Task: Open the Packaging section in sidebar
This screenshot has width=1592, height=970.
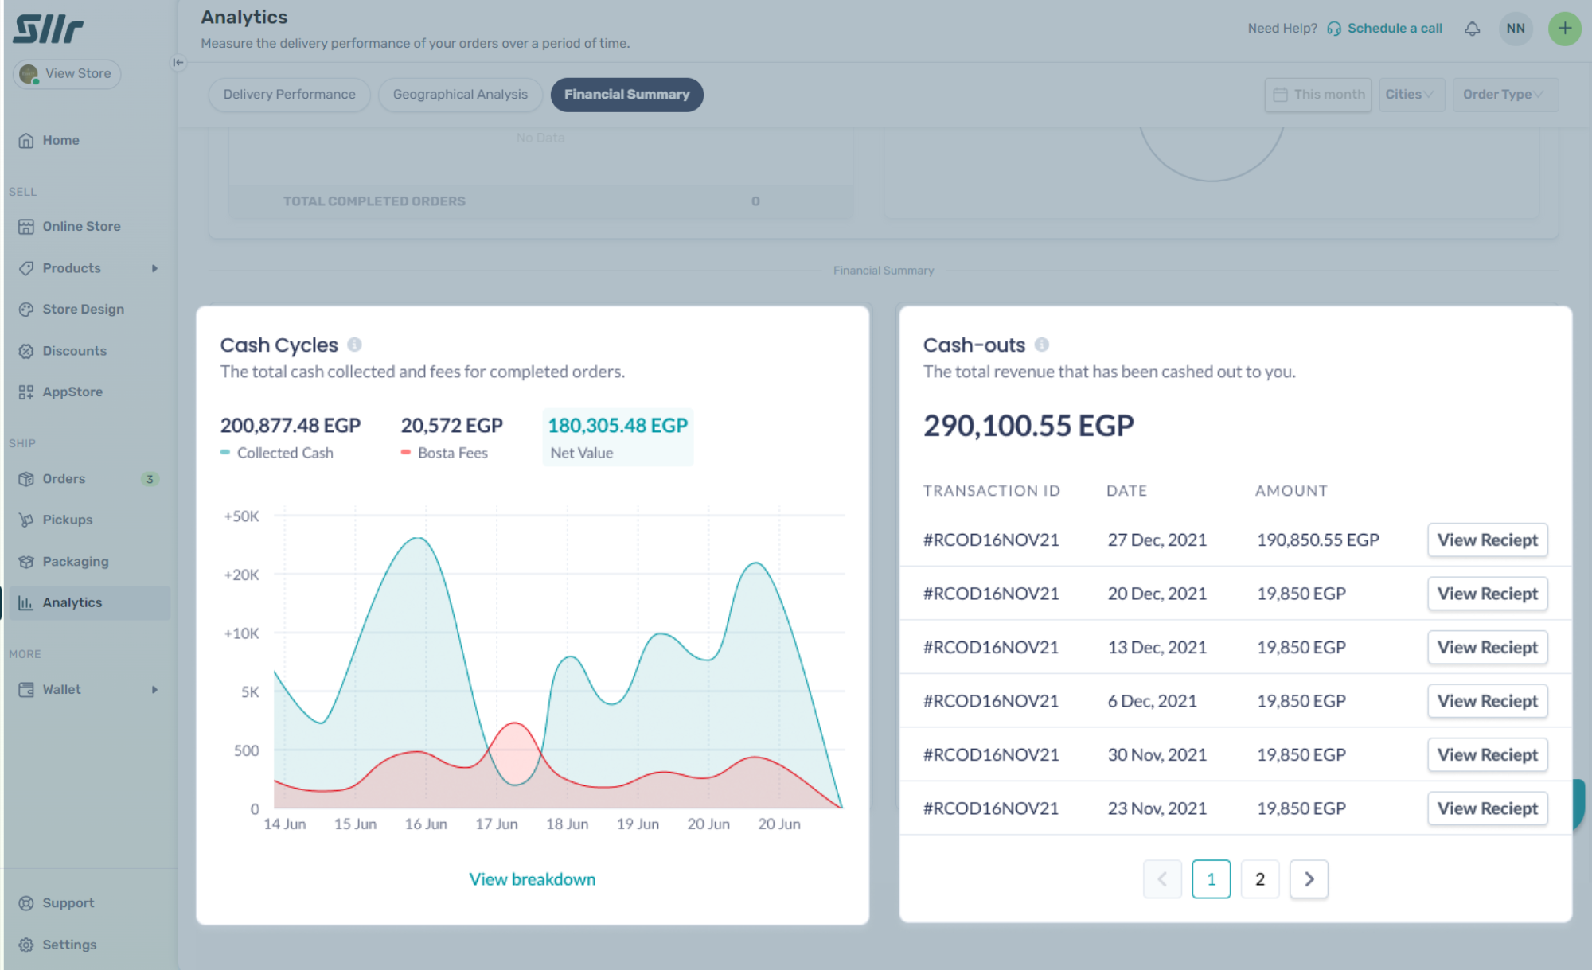Action: (x=76, y=562)
